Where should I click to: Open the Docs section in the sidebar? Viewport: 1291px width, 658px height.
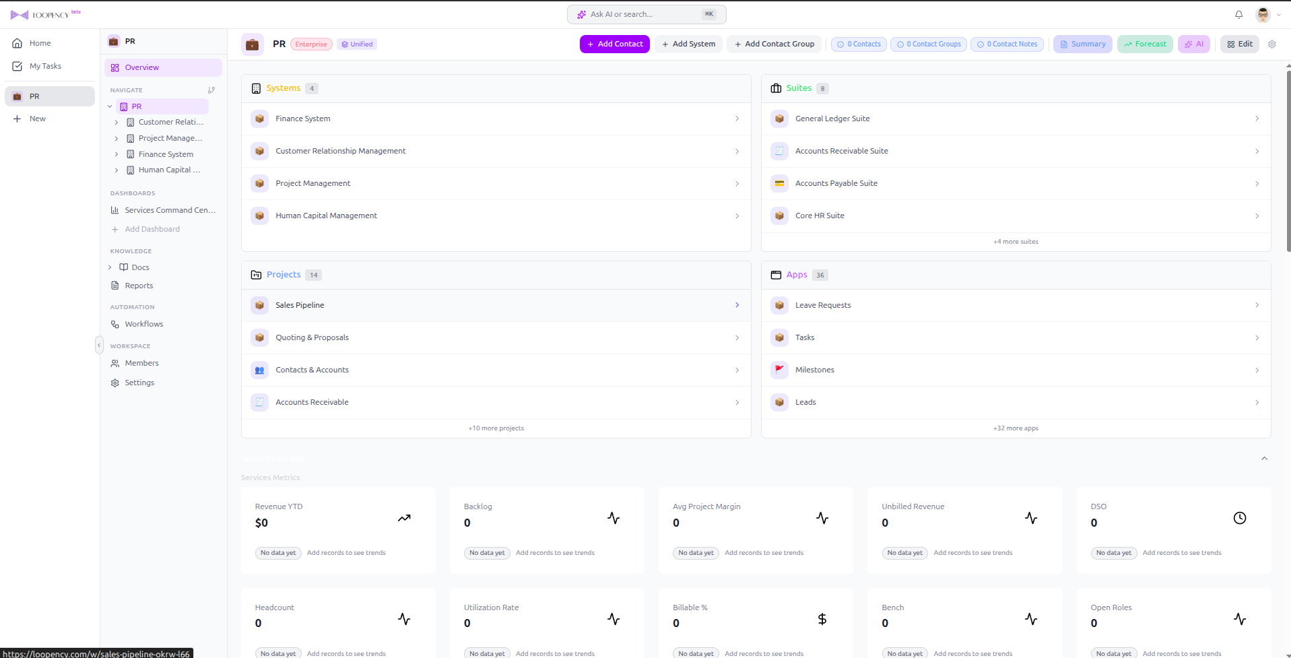139,267
